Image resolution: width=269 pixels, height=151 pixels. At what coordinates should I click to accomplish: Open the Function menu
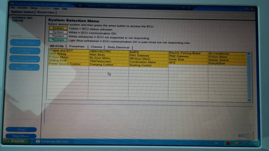pos(23,8)
